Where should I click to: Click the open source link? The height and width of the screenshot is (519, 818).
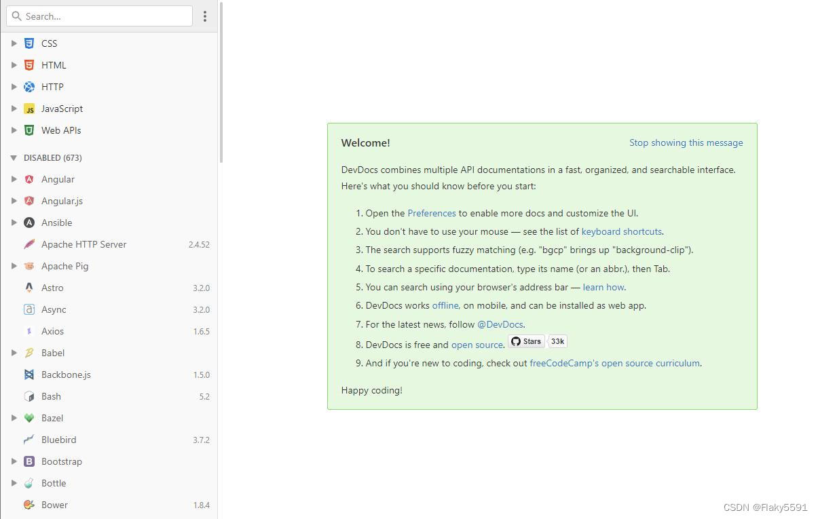[x=477, y=345]
